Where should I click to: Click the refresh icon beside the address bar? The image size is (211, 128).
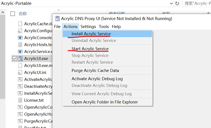[x=177, y=3]
